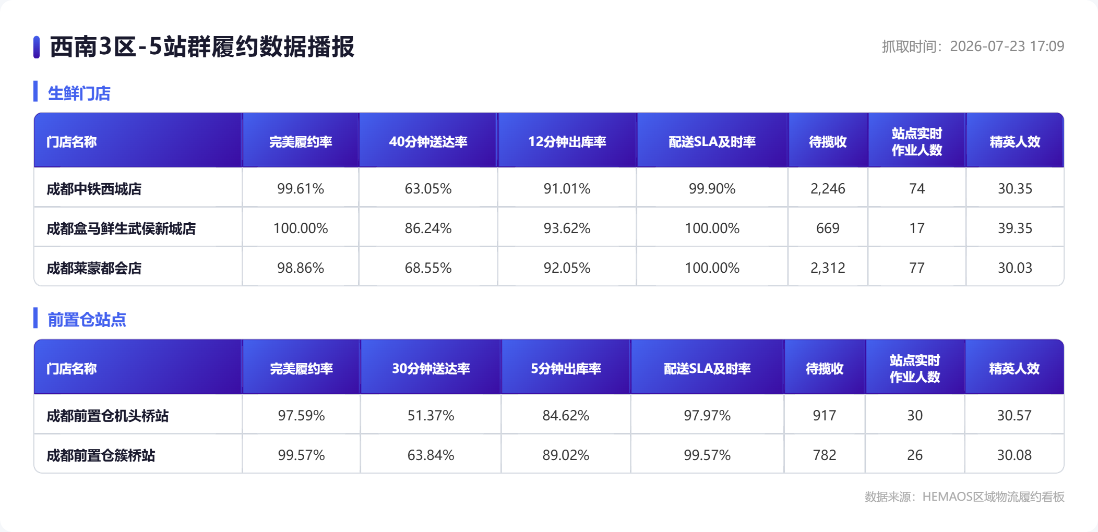Click the store name 成都盒马鲜生武侯新城店

click(121, 228)
